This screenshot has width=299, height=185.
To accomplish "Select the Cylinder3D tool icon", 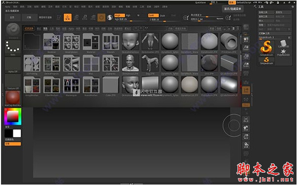I will [x=283, y=44].
